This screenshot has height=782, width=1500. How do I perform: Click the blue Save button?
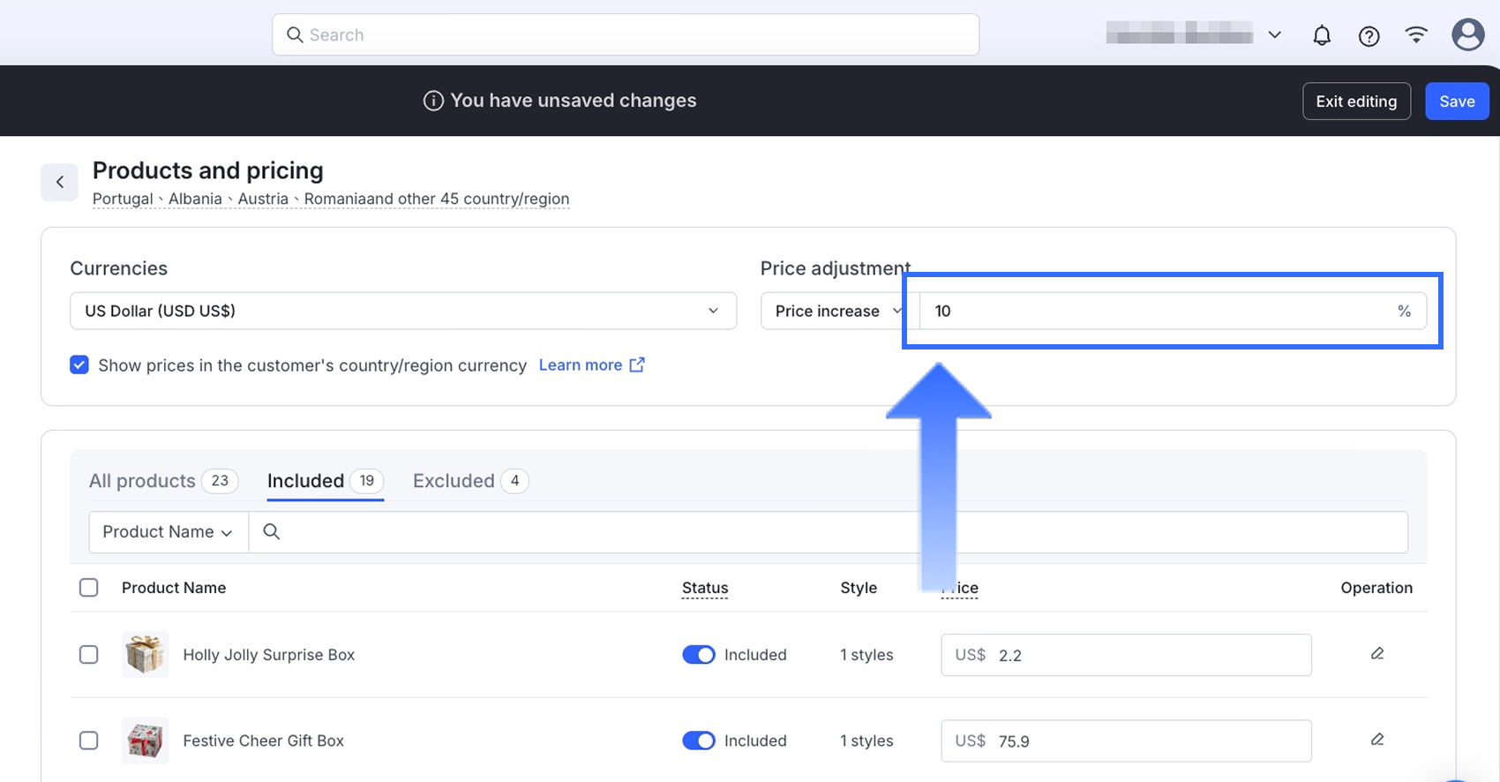click(1456, 102)
